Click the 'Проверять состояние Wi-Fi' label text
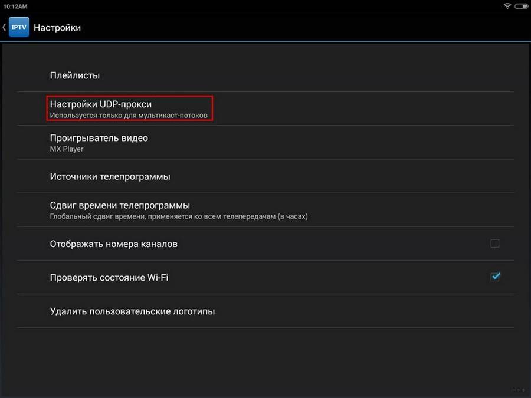531x398 pixels. 109,277
